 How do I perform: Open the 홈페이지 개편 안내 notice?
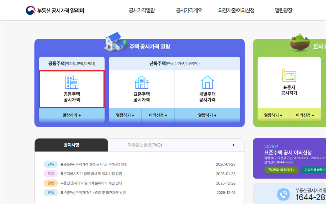91,183
